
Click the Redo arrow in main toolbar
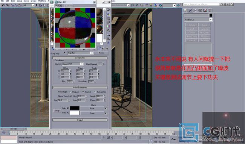tap(7, 5)
